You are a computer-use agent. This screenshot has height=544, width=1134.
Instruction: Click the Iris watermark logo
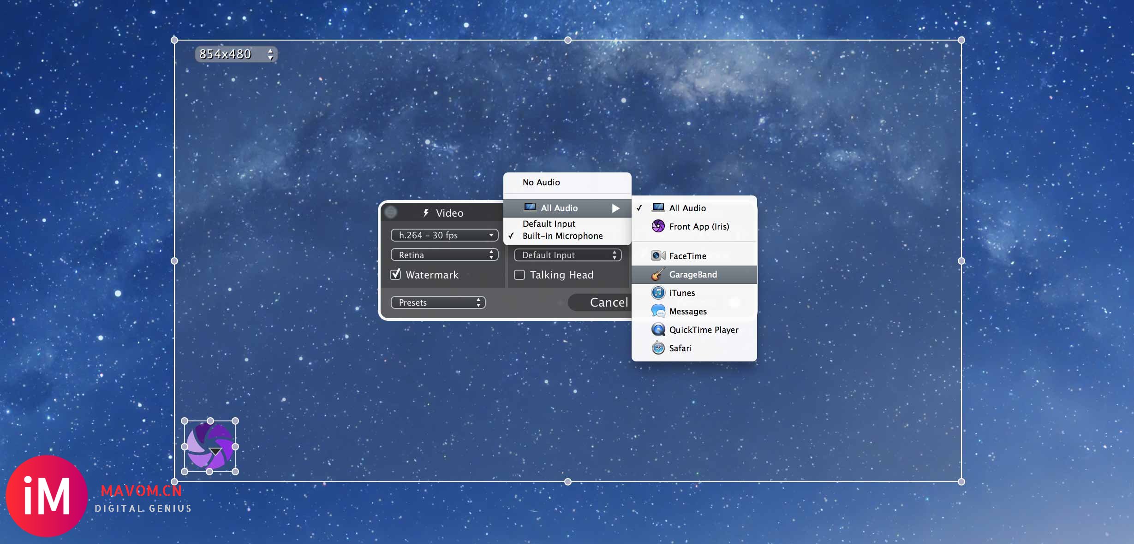tap(210, 446)
